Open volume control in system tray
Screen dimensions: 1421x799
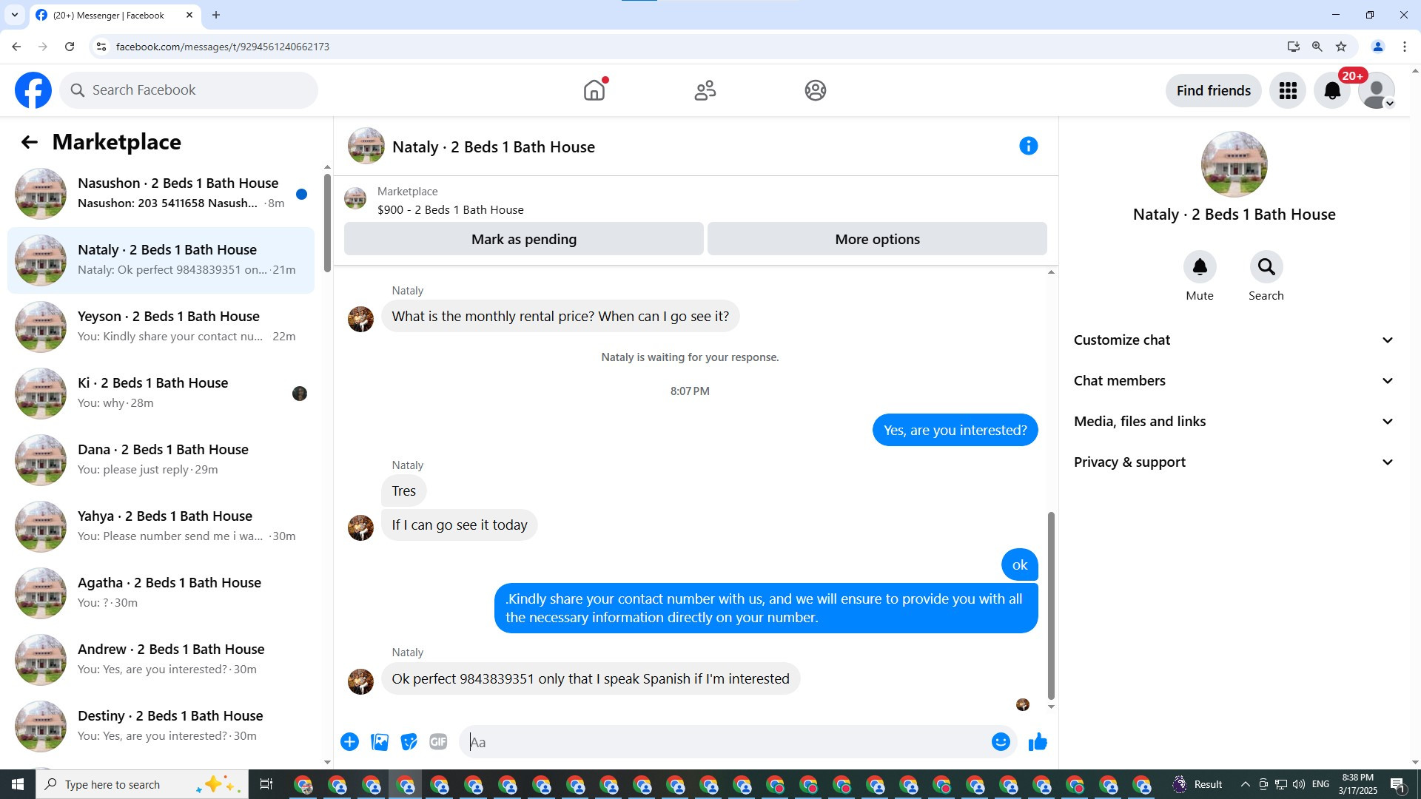coord(1299,784)
